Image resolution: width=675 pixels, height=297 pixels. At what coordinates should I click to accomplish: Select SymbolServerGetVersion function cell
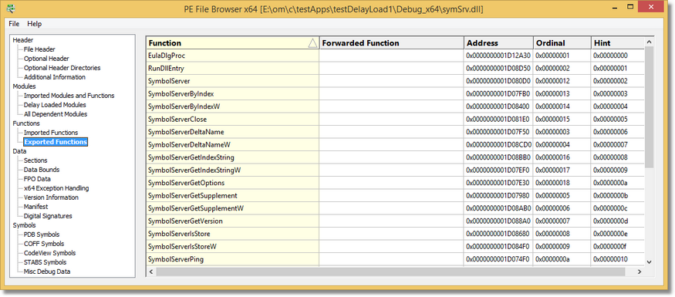pyautogui.click(x=232, y=221)
